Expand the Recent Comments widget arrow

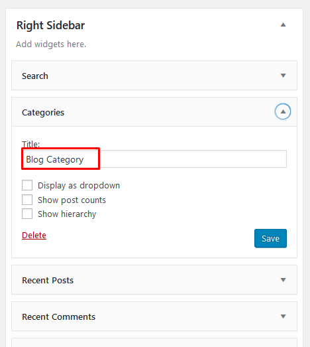tap(283, 316)
